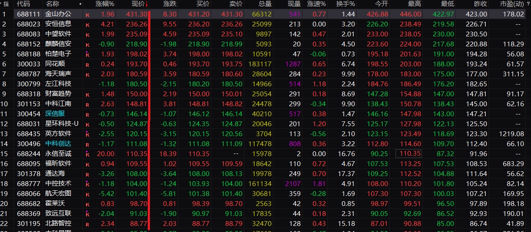Viewport: 531px width, 232px height.
Task: Select row 18 中控技术
Action: (58, 184)
